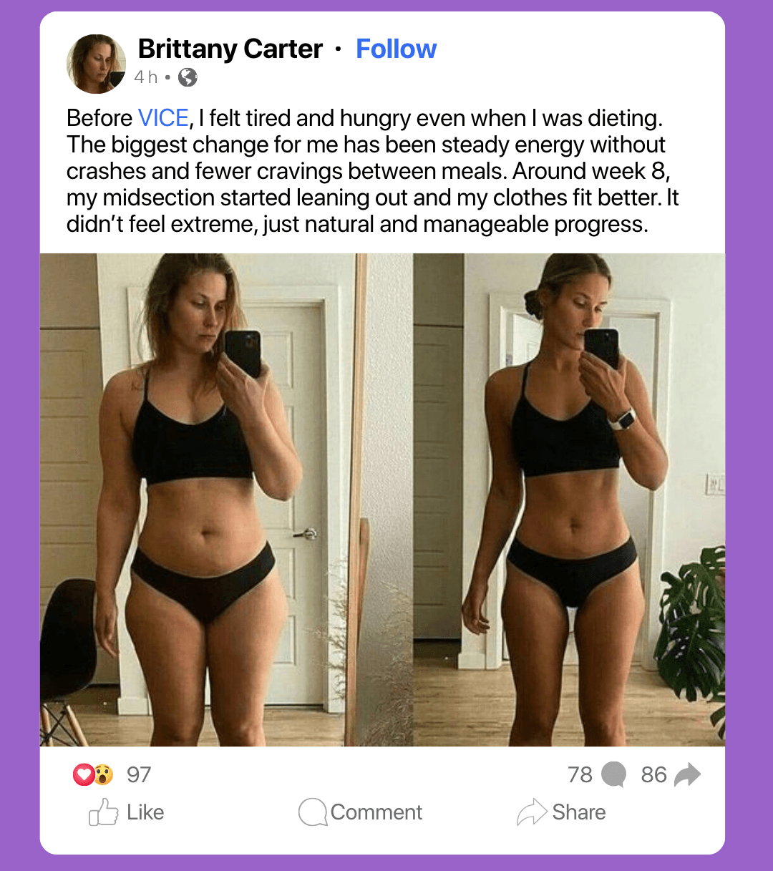Click the gray arrow beside 86
773x871 pixels.
(x=688, y=774)
